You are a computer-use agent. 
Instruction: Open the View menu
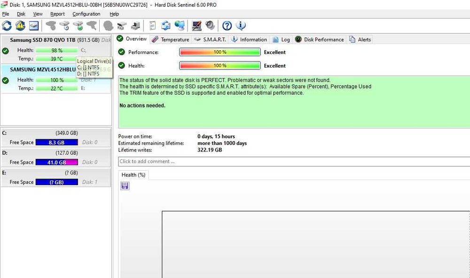[38, 14]
